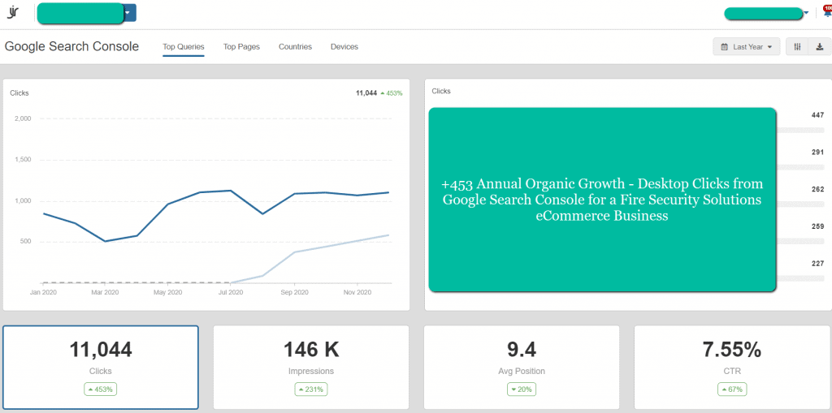
Task: Click the filter settings sliders icon
Action: click(797, 46)
